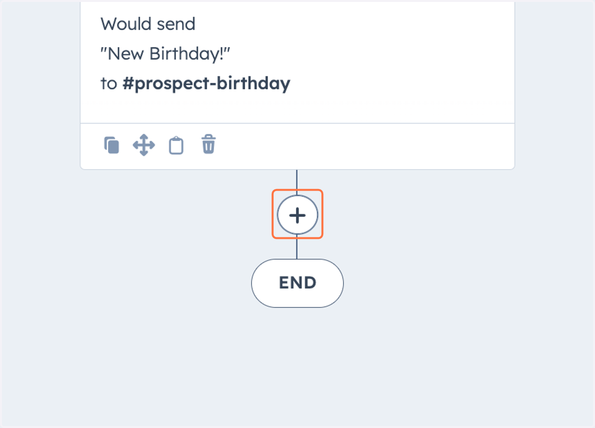Click the blank canvas area below the END node
Viewport: 595px width, 428px height.
point(297,366)
